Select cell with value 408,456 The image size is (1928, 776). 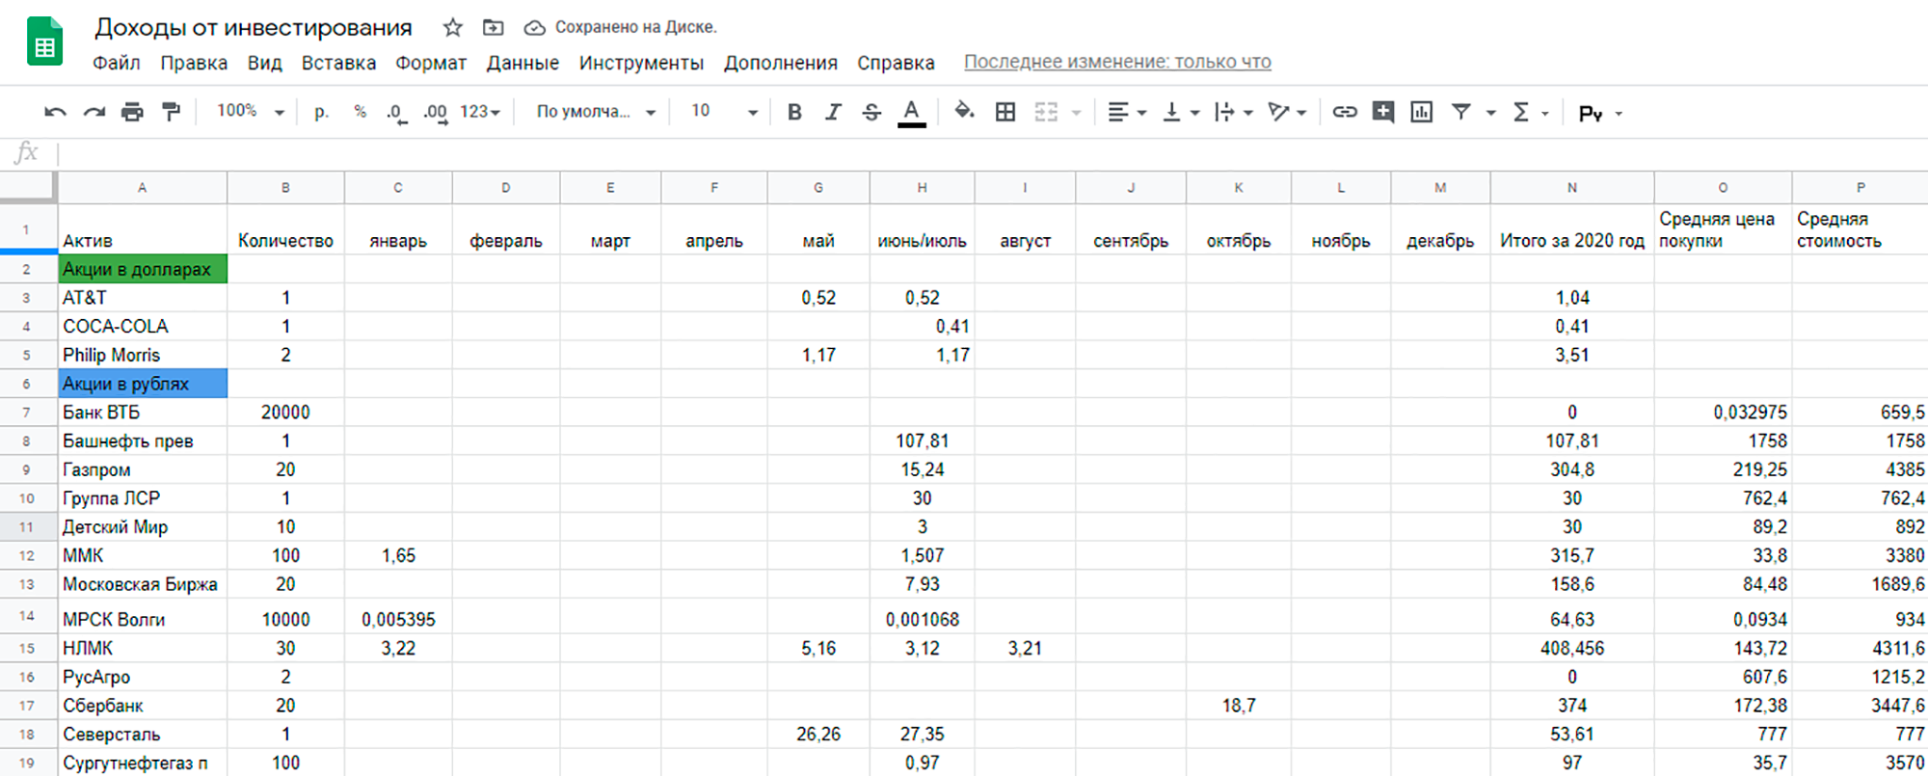point(1572,648)
